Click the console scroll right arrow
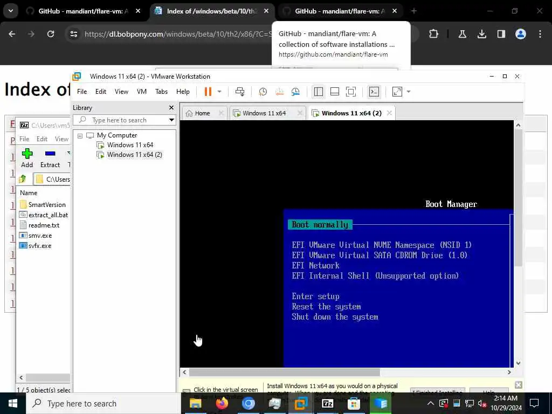The height and width of the screenshot is (414, 552). point(509,372)
